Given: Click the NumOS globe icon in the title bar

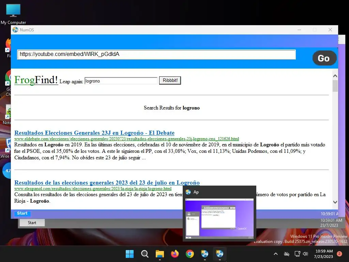Looking at the screenshot, I should 15,30.
